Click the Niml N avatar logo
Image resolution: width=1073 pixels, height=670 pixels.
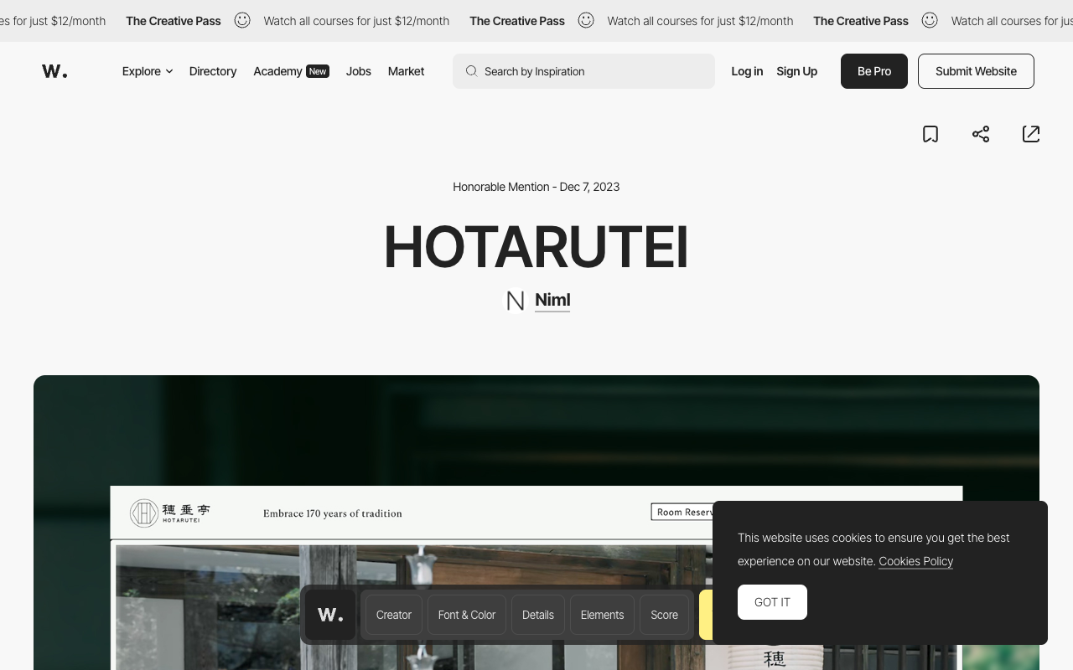coord(515,301)
